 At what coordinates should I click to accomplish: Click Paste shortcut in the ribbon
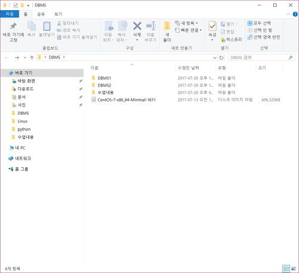pyautogui.click(x=77, y=37)
